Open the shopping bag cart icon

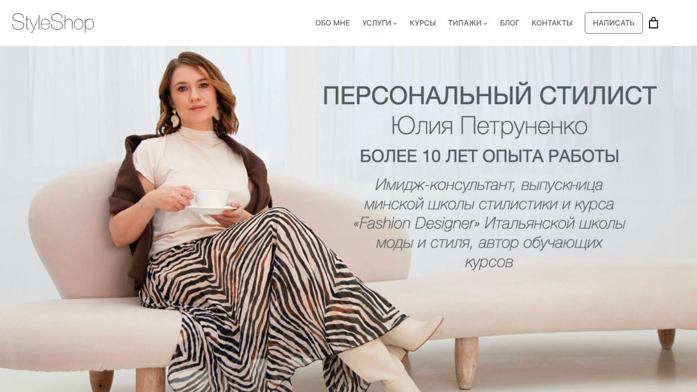653,23
